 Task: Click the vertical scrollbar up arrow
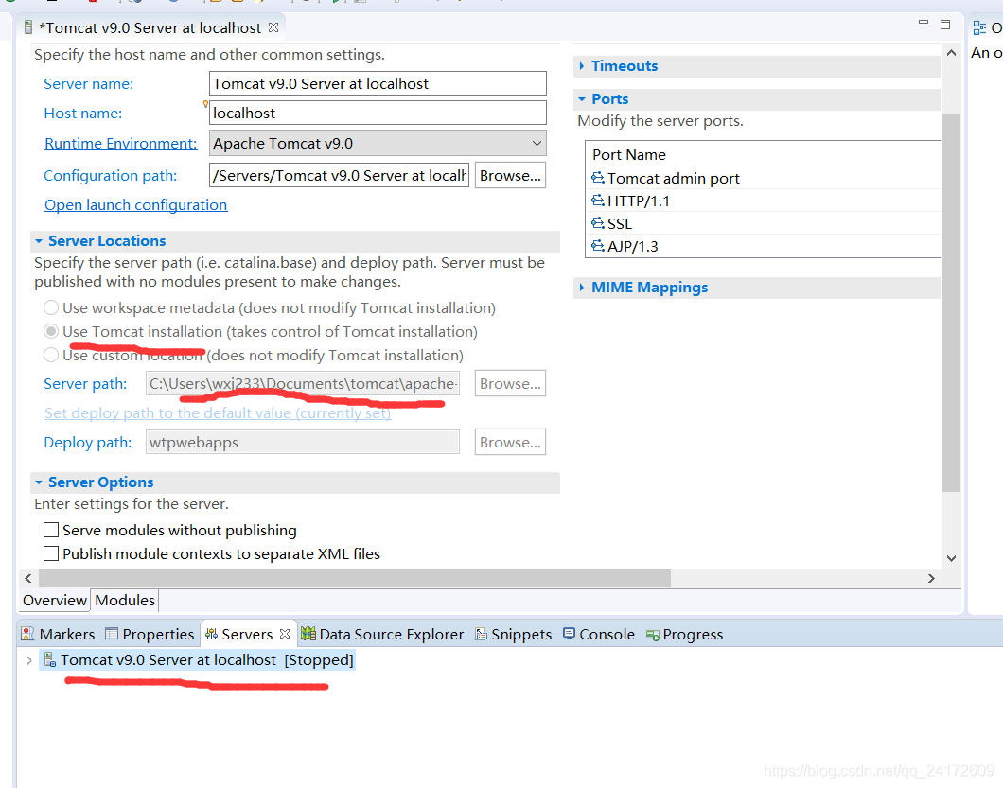[951, 53]
